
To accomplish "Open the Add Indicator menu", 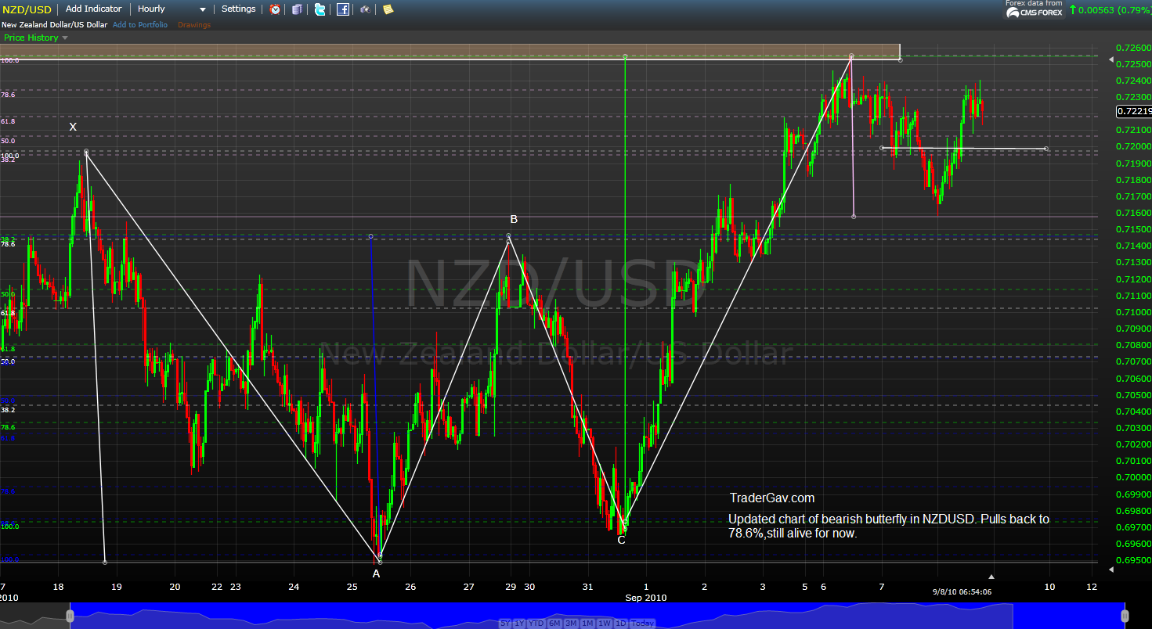I will coord(93,9).
